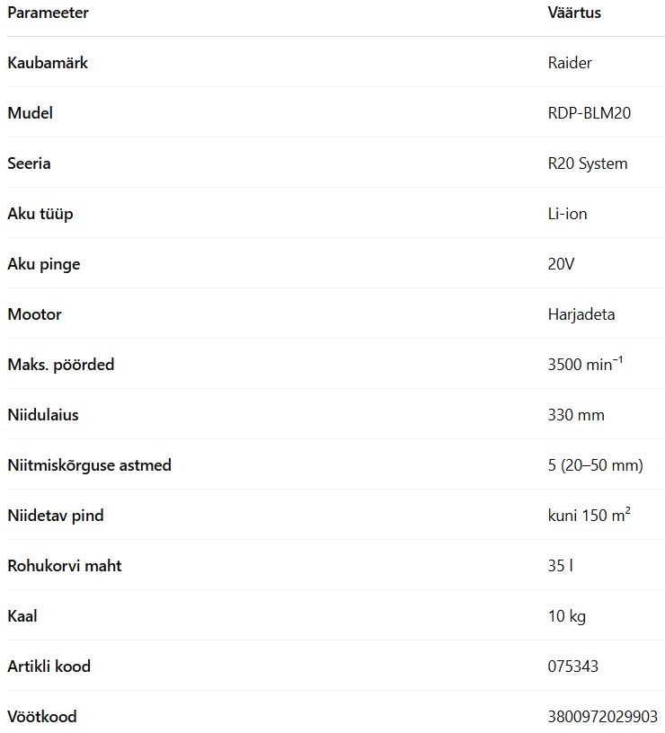
Task: Select the model value RDP-BLM20
Action: point(590,113)
